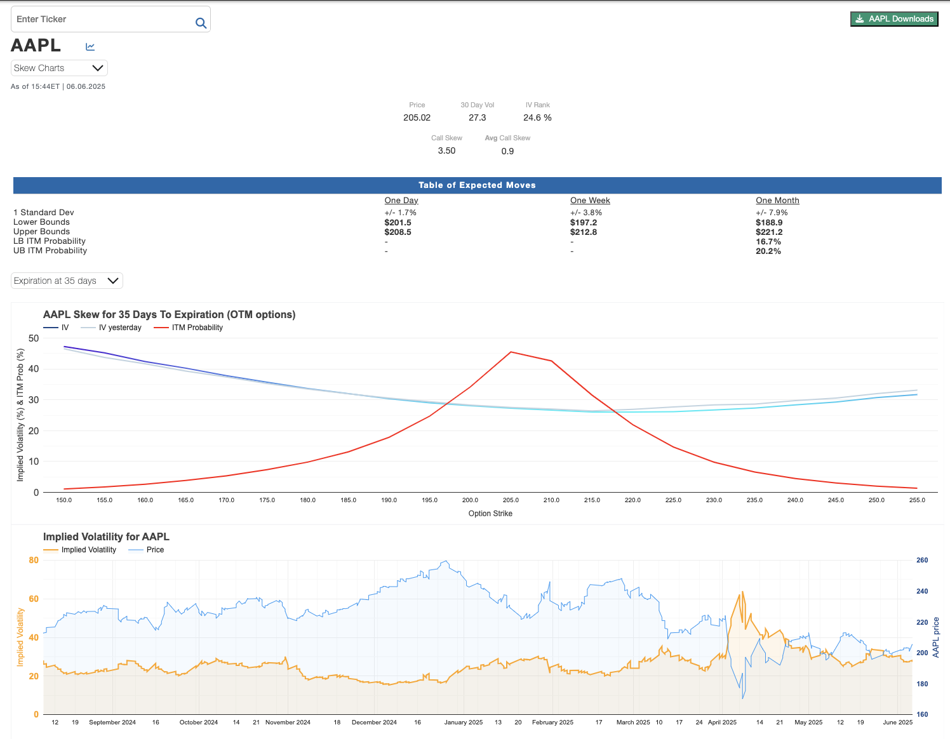The height and width of the screenshot is (739, 950).
Task: Click the search magnifier icon
Action: pyautogui.click(x=201, y=23)
